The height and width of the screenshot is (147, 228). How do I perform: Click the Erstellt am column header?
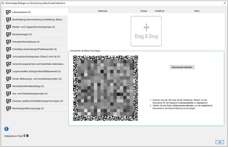pyautogui.click(x=160, y=11)
